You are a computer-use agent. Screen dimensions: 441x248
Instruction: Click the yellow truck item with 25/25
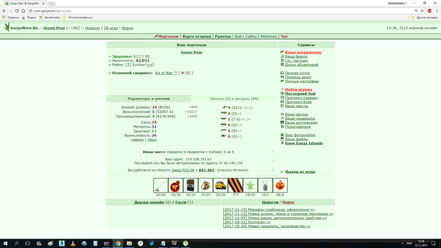coord(220,185)
